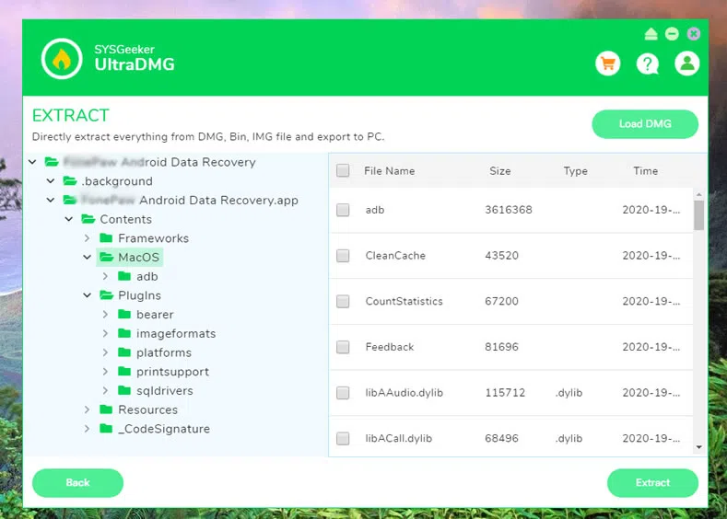Expand the Frameworks folder arrow

[88, 238]
